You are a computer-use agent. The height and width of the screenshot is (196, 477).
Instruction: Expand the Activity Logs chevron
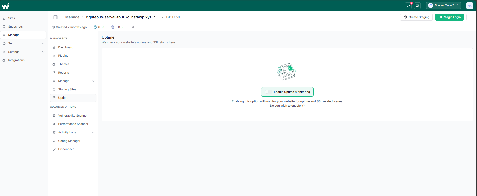click(x=93, y=133)
